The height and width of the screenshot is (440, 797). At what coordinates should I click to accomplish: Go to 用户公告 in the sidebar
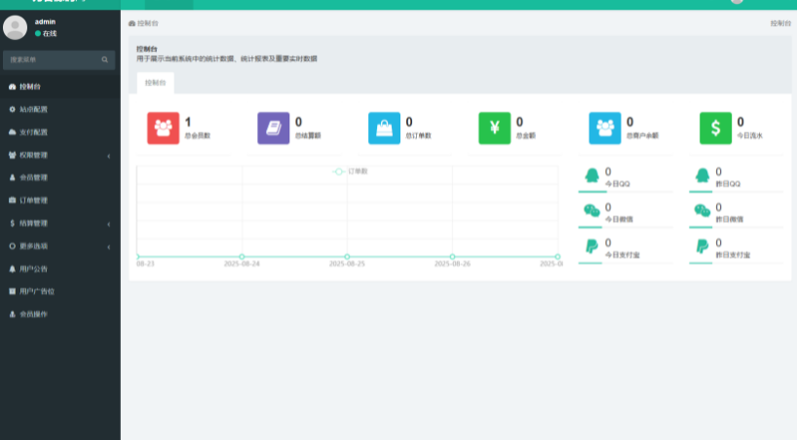pos(33,269)
